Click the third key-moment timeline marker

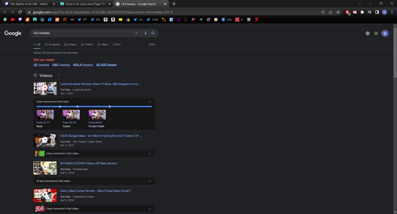point(110,107)
